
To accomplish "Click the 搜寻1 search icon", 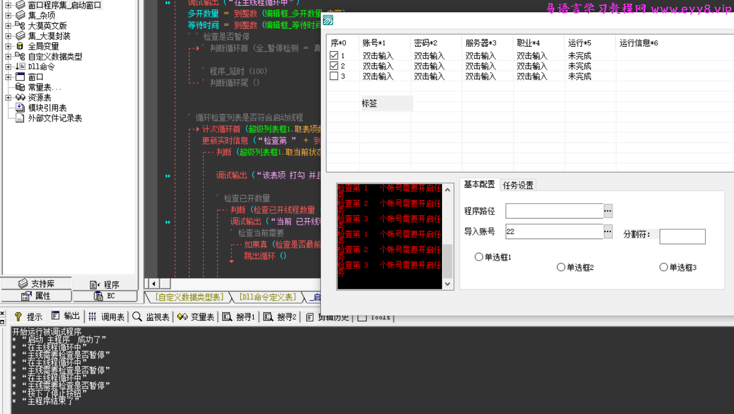I will (x=227, y=317).
